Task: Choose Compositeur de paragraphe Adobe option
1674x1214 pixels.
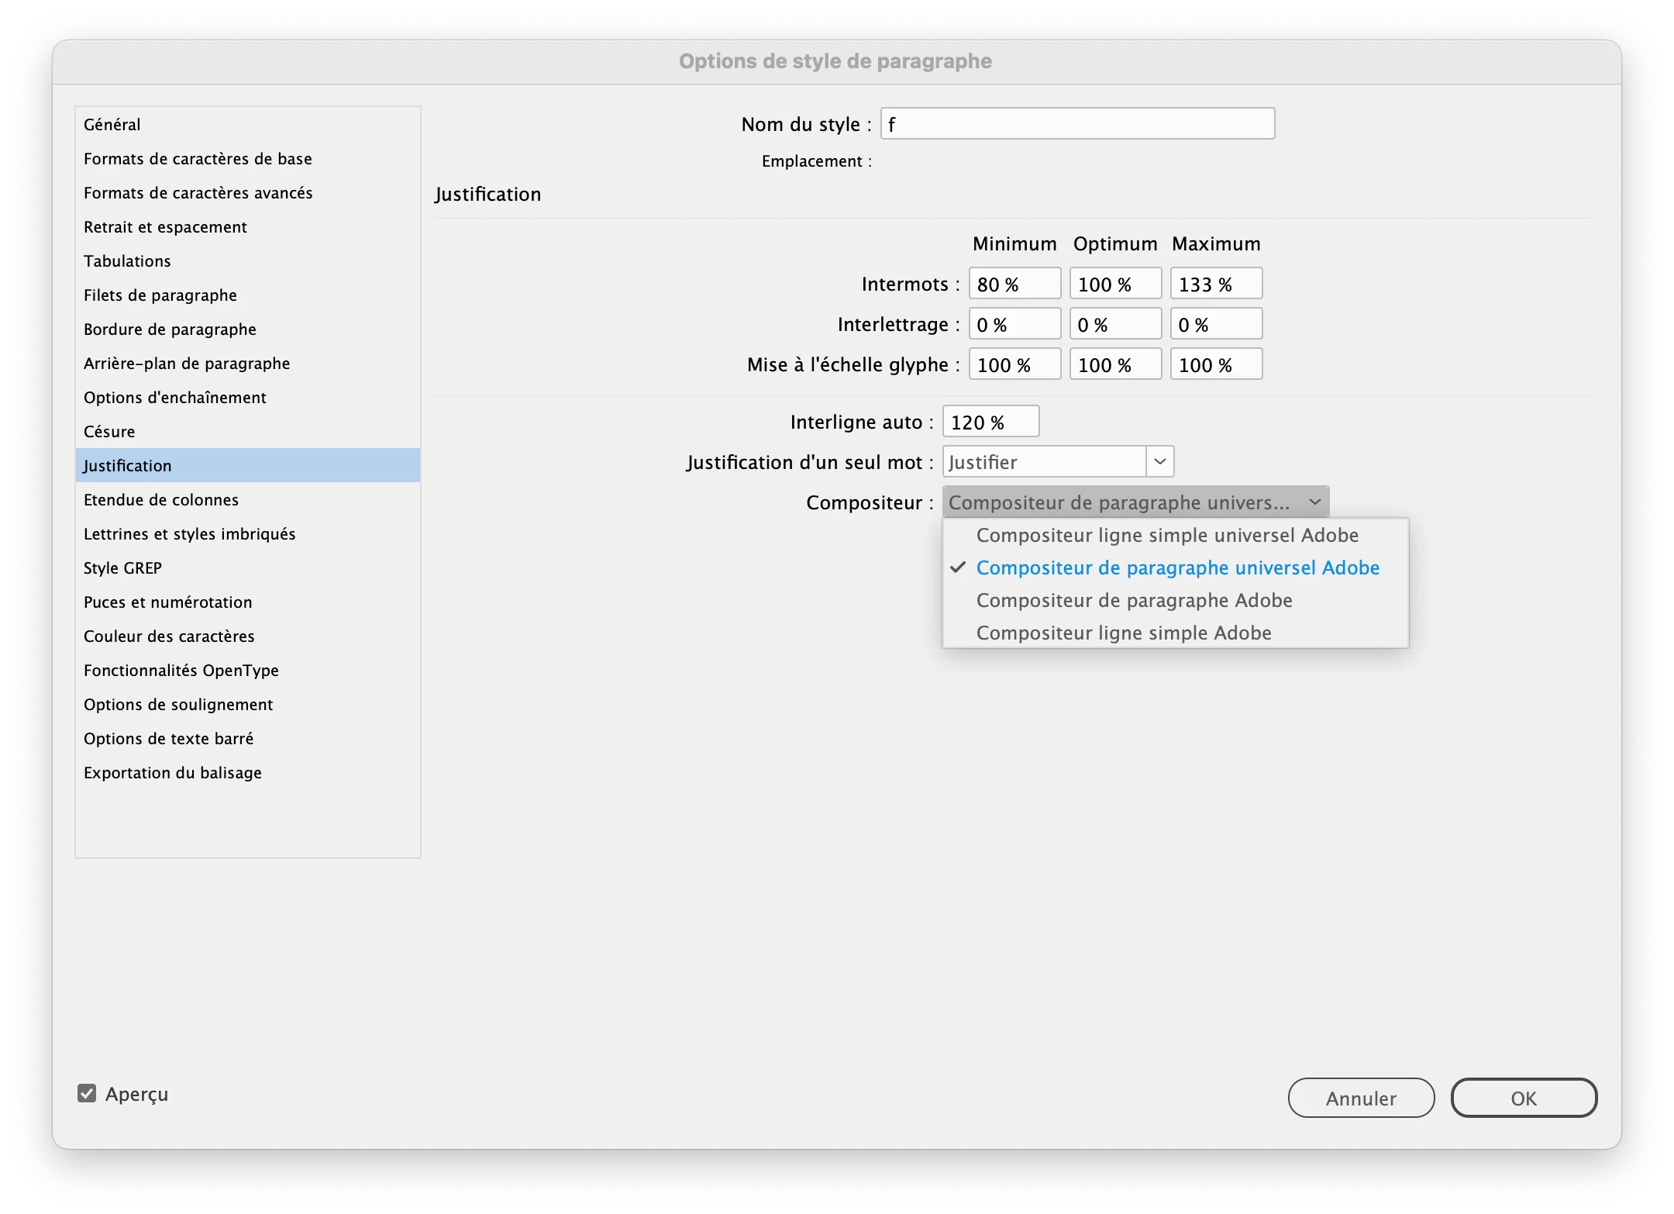Action: tap(1134, 601)
